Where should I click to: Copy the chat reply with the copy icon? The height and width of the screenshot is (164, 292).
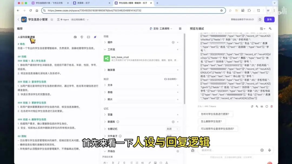pos(252,107)
